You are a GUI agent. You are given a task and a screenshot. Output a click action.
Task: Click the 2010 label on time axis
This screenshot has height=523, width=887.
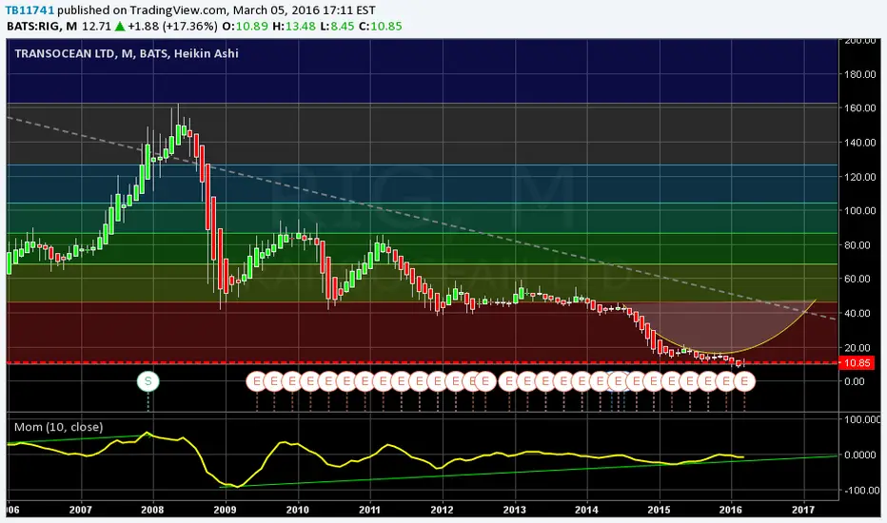coord(297,510)
